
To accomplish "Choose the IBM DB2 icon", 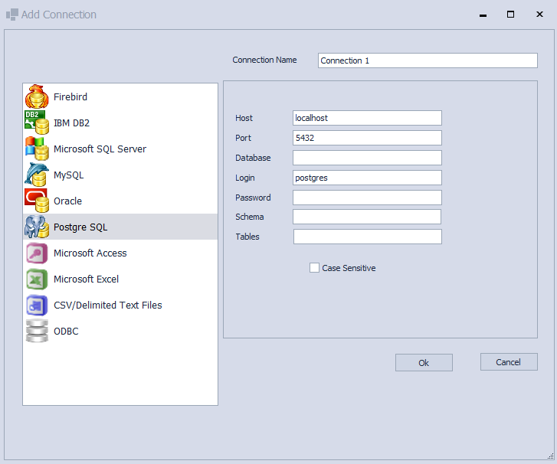I will point(37,123).
